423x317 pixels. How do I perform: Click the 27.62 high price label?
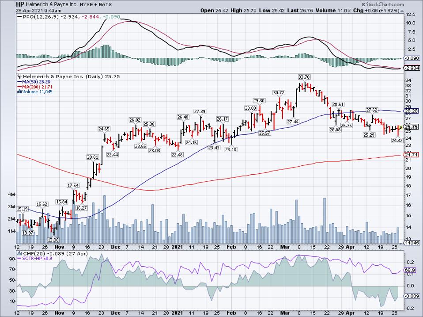pyautogui.click(x=372, y=110)
